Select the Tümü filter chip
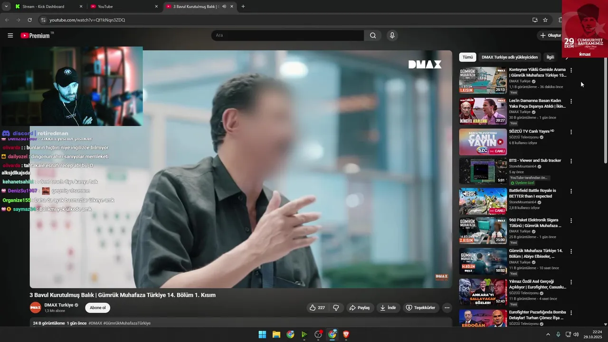The height and width of the screenshot is (342, 608). pyautogui.click(x=467, y=57)
